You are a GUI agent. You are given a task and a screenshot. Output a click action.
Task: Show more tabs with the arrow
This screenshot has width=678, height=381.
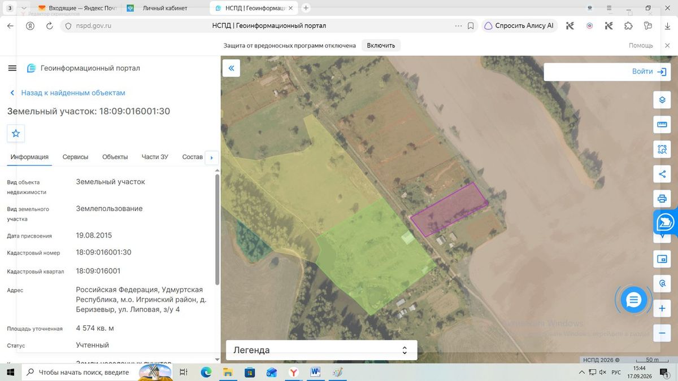point(211,157)
